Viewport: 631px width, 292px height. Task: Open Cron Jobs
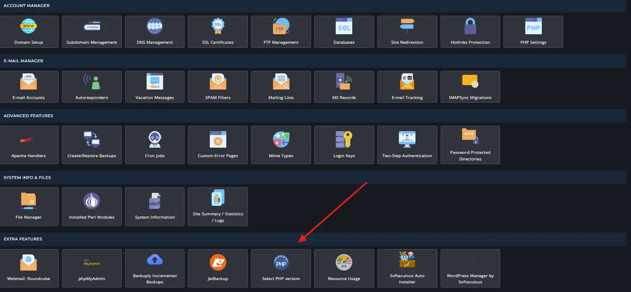[155, 145]
